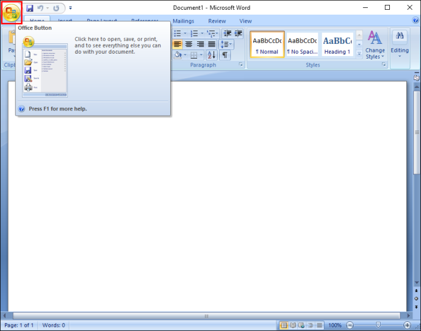This screenshot has width=421, height=331.
Task: Open the Paragraph dialog launcher
Action: point(241,65)
